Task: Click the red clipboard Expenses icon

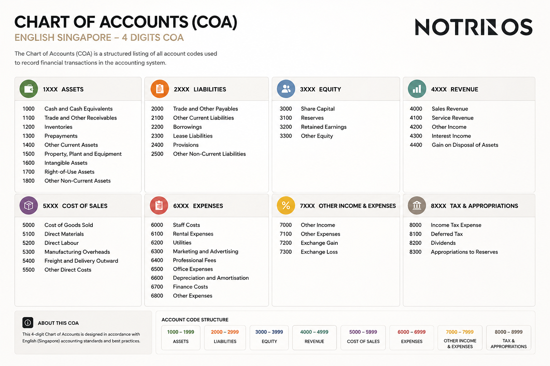Action: point(159,206)
